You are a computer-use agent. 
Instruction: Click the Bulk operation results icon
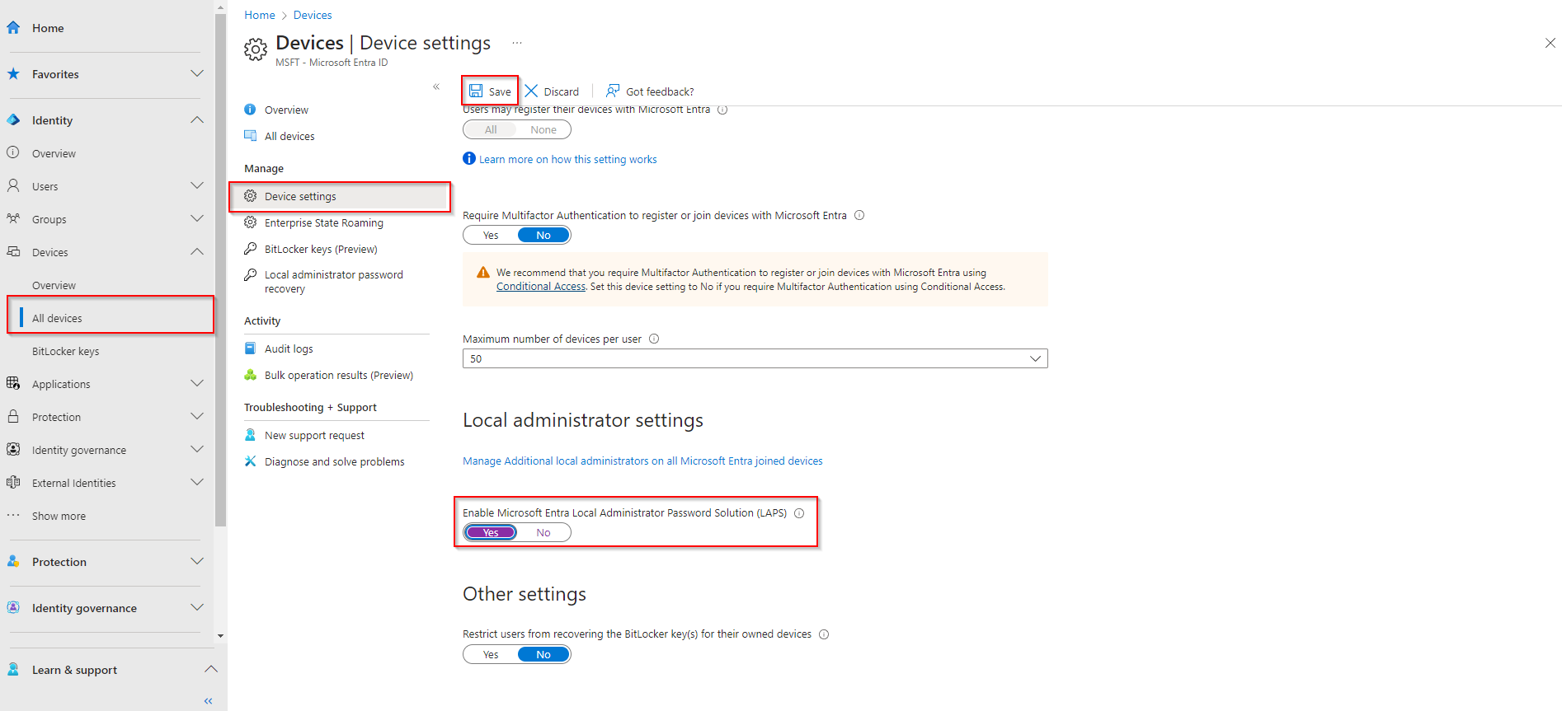click(x=250, y=374)
